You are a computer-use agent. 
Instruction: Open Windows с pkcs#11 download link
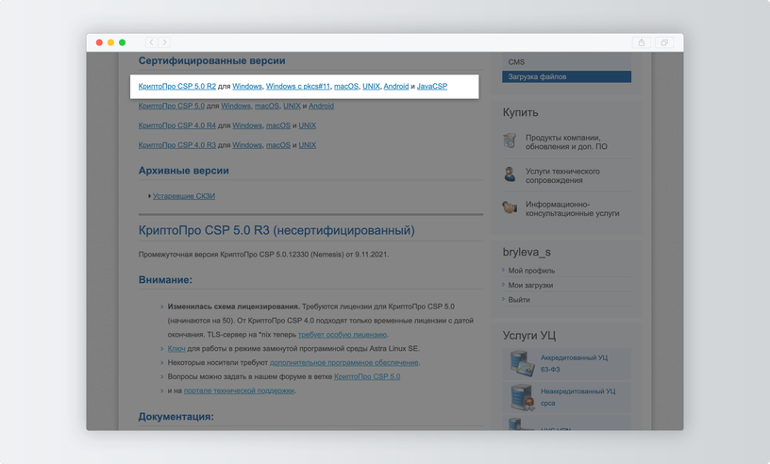pyautogui.click(x=298, y=86)
